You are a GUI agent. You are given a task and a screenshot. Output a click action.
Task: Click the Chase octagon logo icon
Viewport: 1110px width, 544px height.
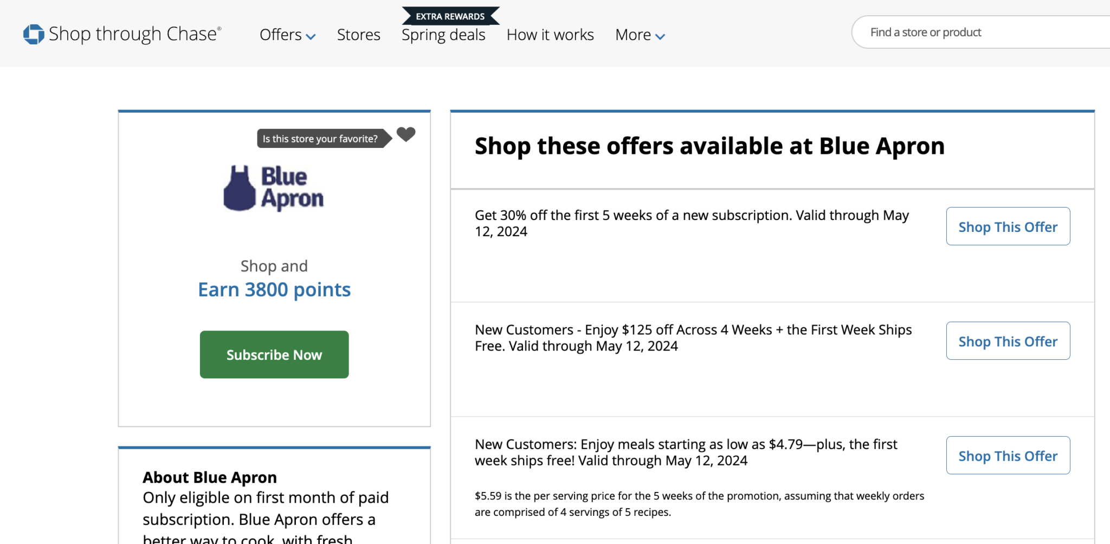pyautogui.click(x=34, y=34)
